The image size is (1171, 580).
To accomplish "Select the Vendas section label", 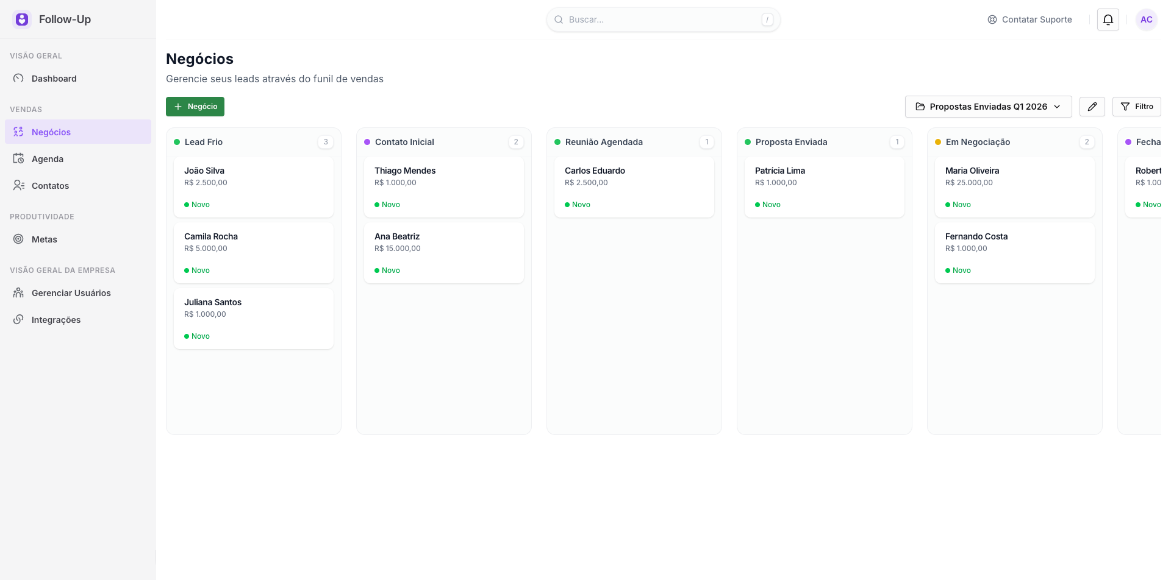I will tap(26, 109).
